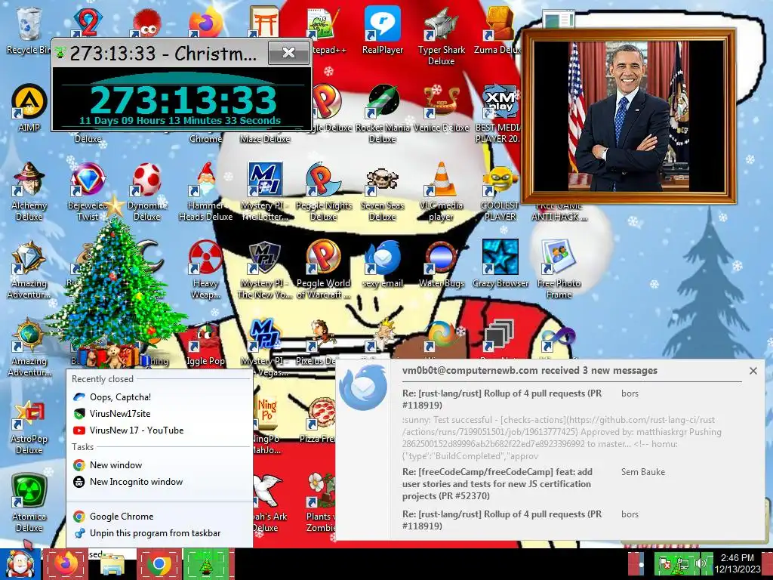
Task: Open sexy email Thunderbird shortcut
Action: [x=382, y=264]
